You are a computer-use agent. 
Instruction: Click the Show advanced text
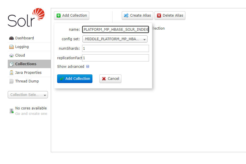(x=71, y=67)
